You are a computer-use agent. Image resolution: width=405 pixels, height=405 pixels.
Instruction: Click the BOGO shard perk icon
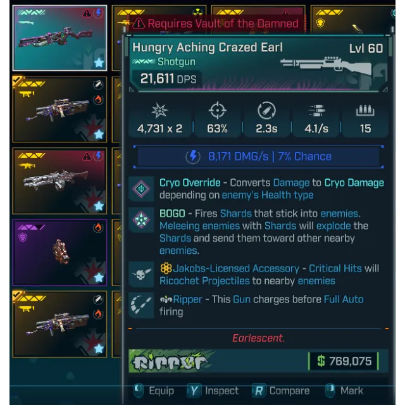click(x=141, y=220)
